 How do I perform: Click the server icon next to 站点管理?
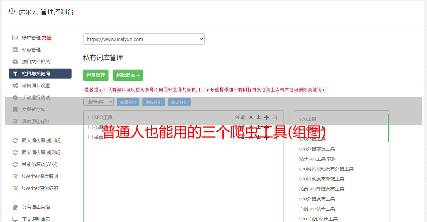click(15, 50)
